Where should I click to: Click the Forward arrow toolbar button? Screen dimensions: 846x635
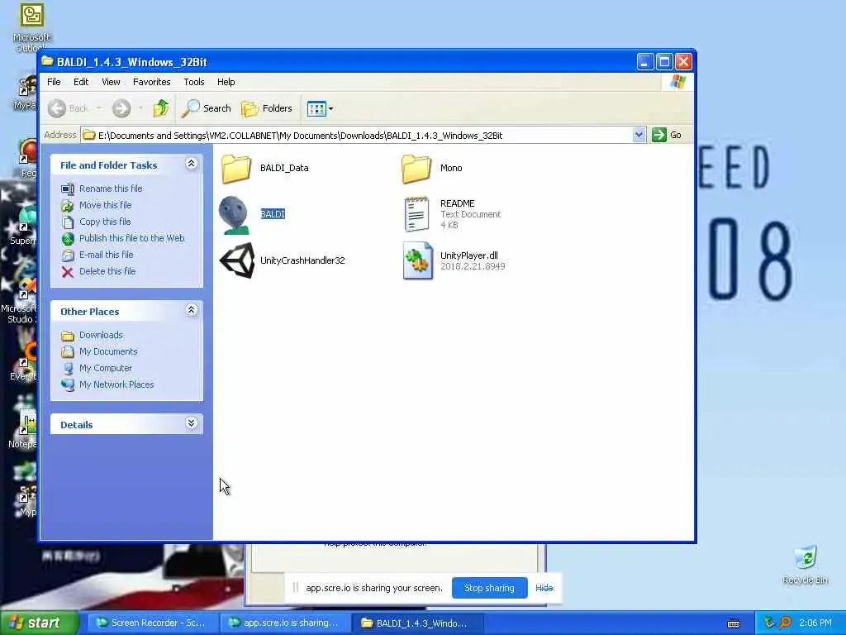tap(121, 108)
